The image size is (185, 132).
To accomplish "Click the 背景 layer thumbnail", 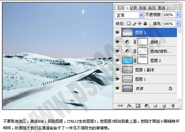I will (x=127, y=88).
